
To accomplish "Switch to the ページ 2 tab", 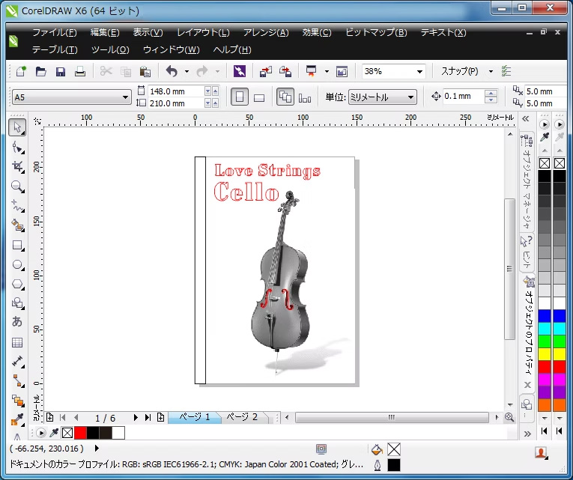I will 242,417.
